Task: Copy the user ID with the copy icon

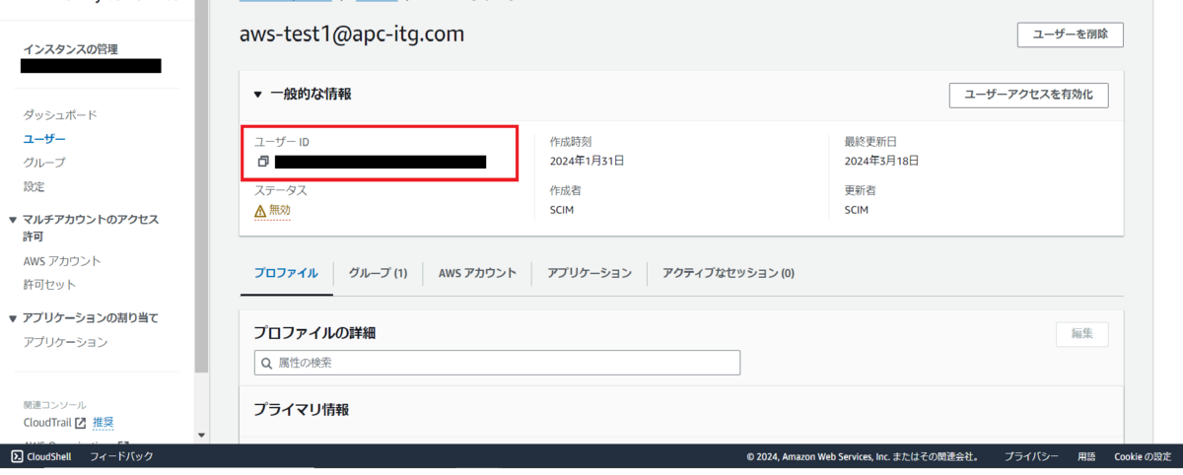Action: (x=263, y=161)
